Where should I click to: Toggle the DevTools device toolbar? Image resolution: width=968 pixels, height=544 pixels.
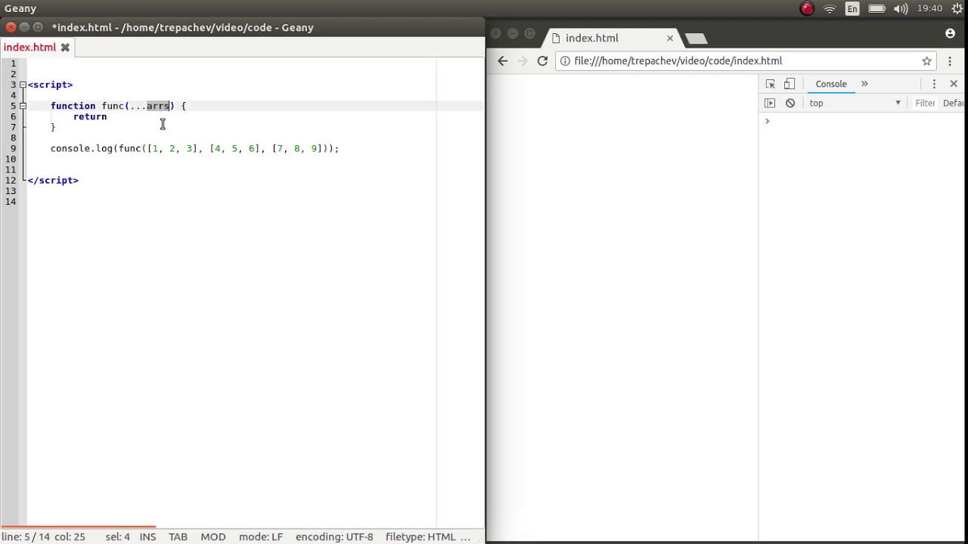pos(790,84)
